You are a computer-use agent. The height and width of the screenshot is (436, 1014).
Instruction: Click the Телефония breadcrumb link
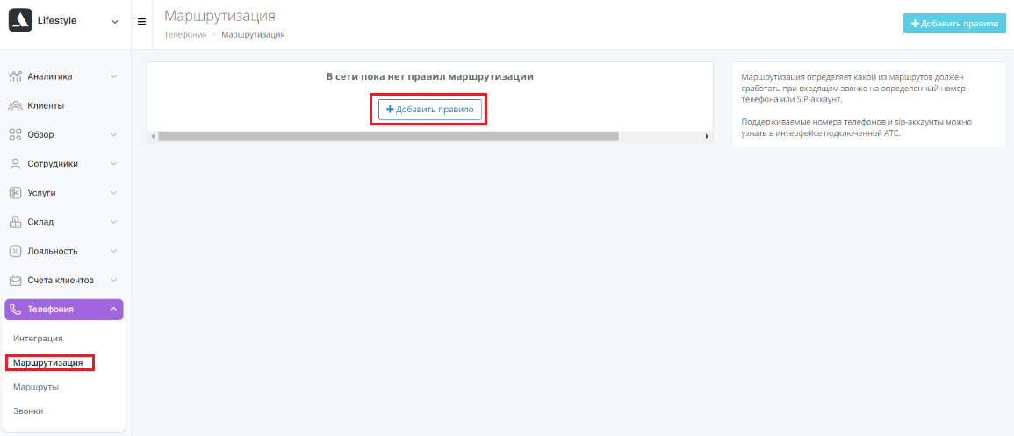[185, 35]
